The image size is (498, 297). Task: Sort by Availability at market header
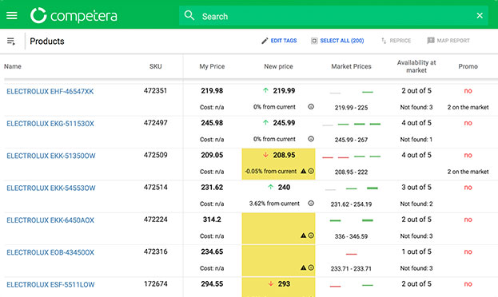coord(416,66)
